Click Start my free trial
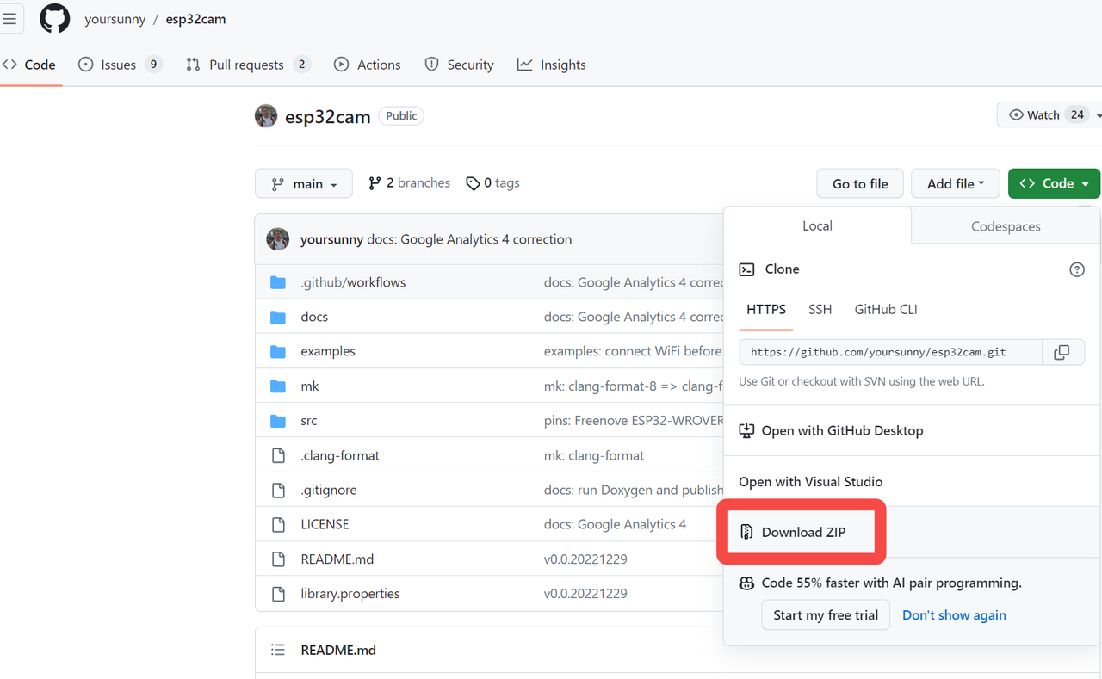1102x679 pixels. click(x=826, y=615)
